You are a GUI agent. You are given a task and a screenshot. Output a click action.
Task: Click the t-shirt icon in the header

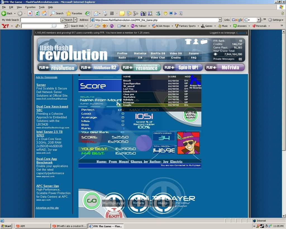tap(188, 42)
